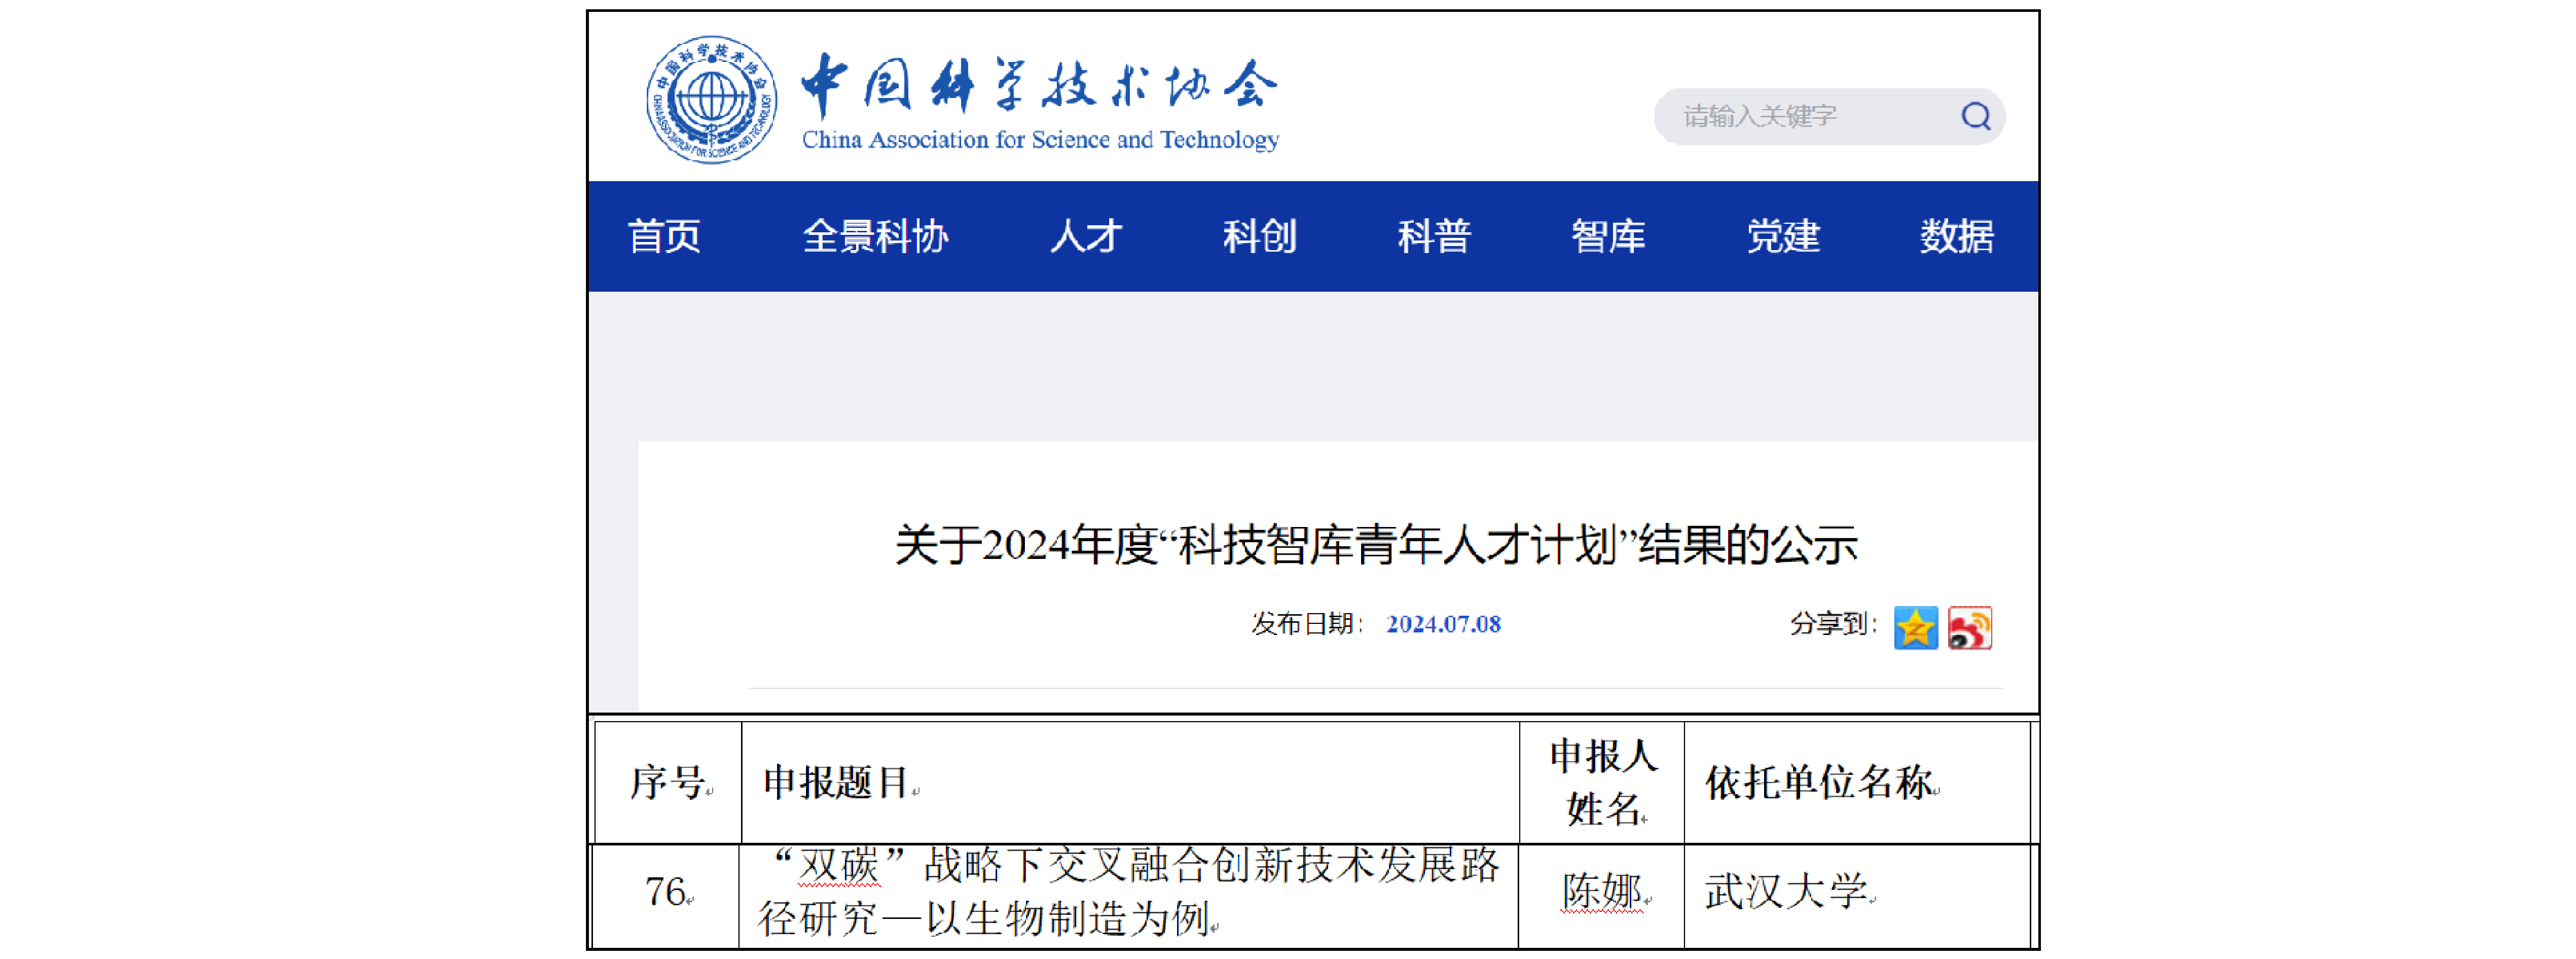Click the publish date 2024.07.08

coord(1443,623)
